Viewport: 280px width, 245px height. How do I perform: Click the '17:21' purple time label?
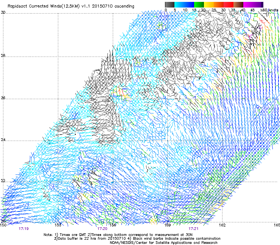click(193, 229)
